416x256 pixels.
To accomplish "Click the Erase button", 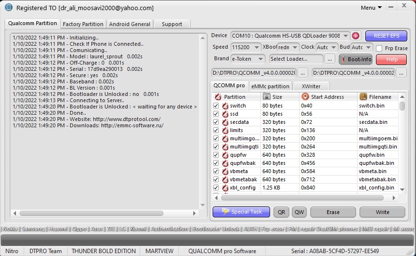I will [x=333, y=212].
